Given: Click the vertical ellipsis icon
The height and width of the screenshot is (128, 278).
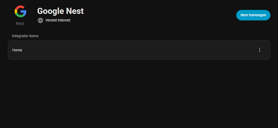Looking at the screenshot, I should point(259,50).
